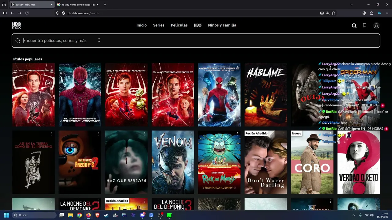392x220 pixels.
Task: Click the address bar URL play.hbomax.com/search
Action: coord(83,13)
